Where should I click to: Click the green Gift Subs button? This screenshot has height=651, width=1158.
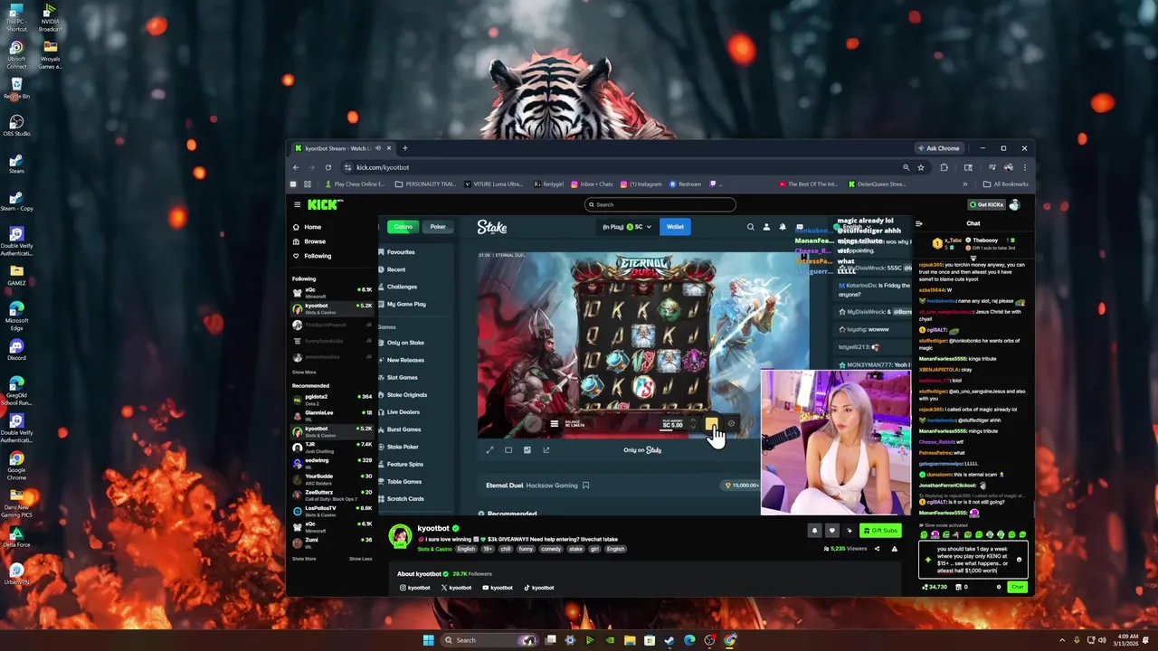coord(880,531)
